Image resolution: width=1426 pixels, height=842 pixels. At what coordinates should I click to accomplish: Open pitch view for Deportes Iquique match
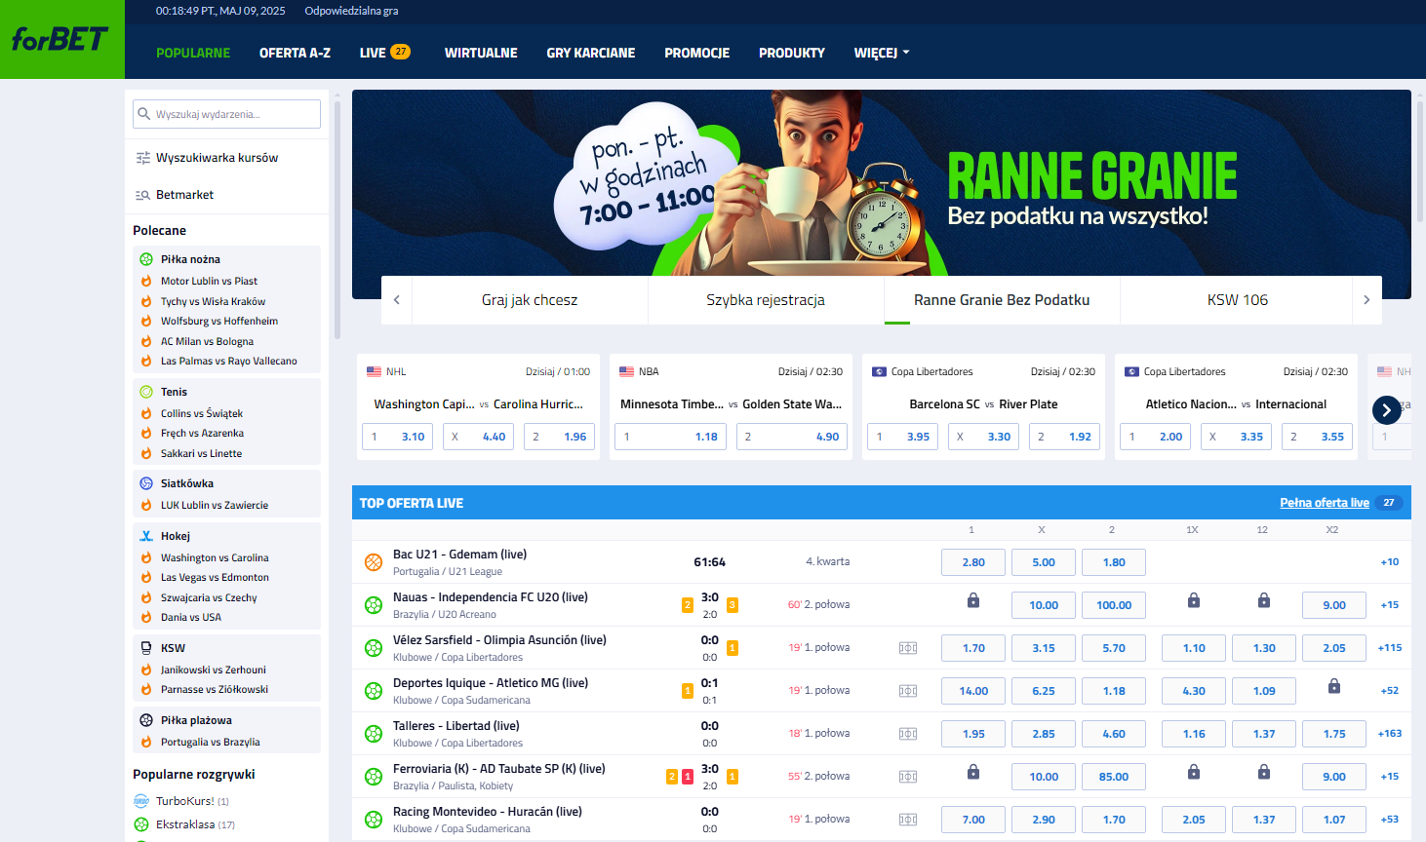908,691
